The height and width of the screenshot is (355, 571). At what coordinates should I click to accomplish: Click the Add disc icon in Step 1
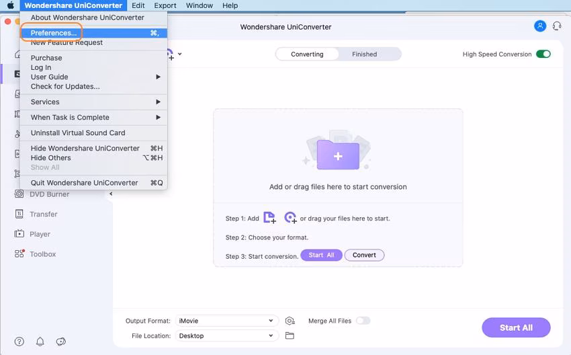click(x=290, y=217)
